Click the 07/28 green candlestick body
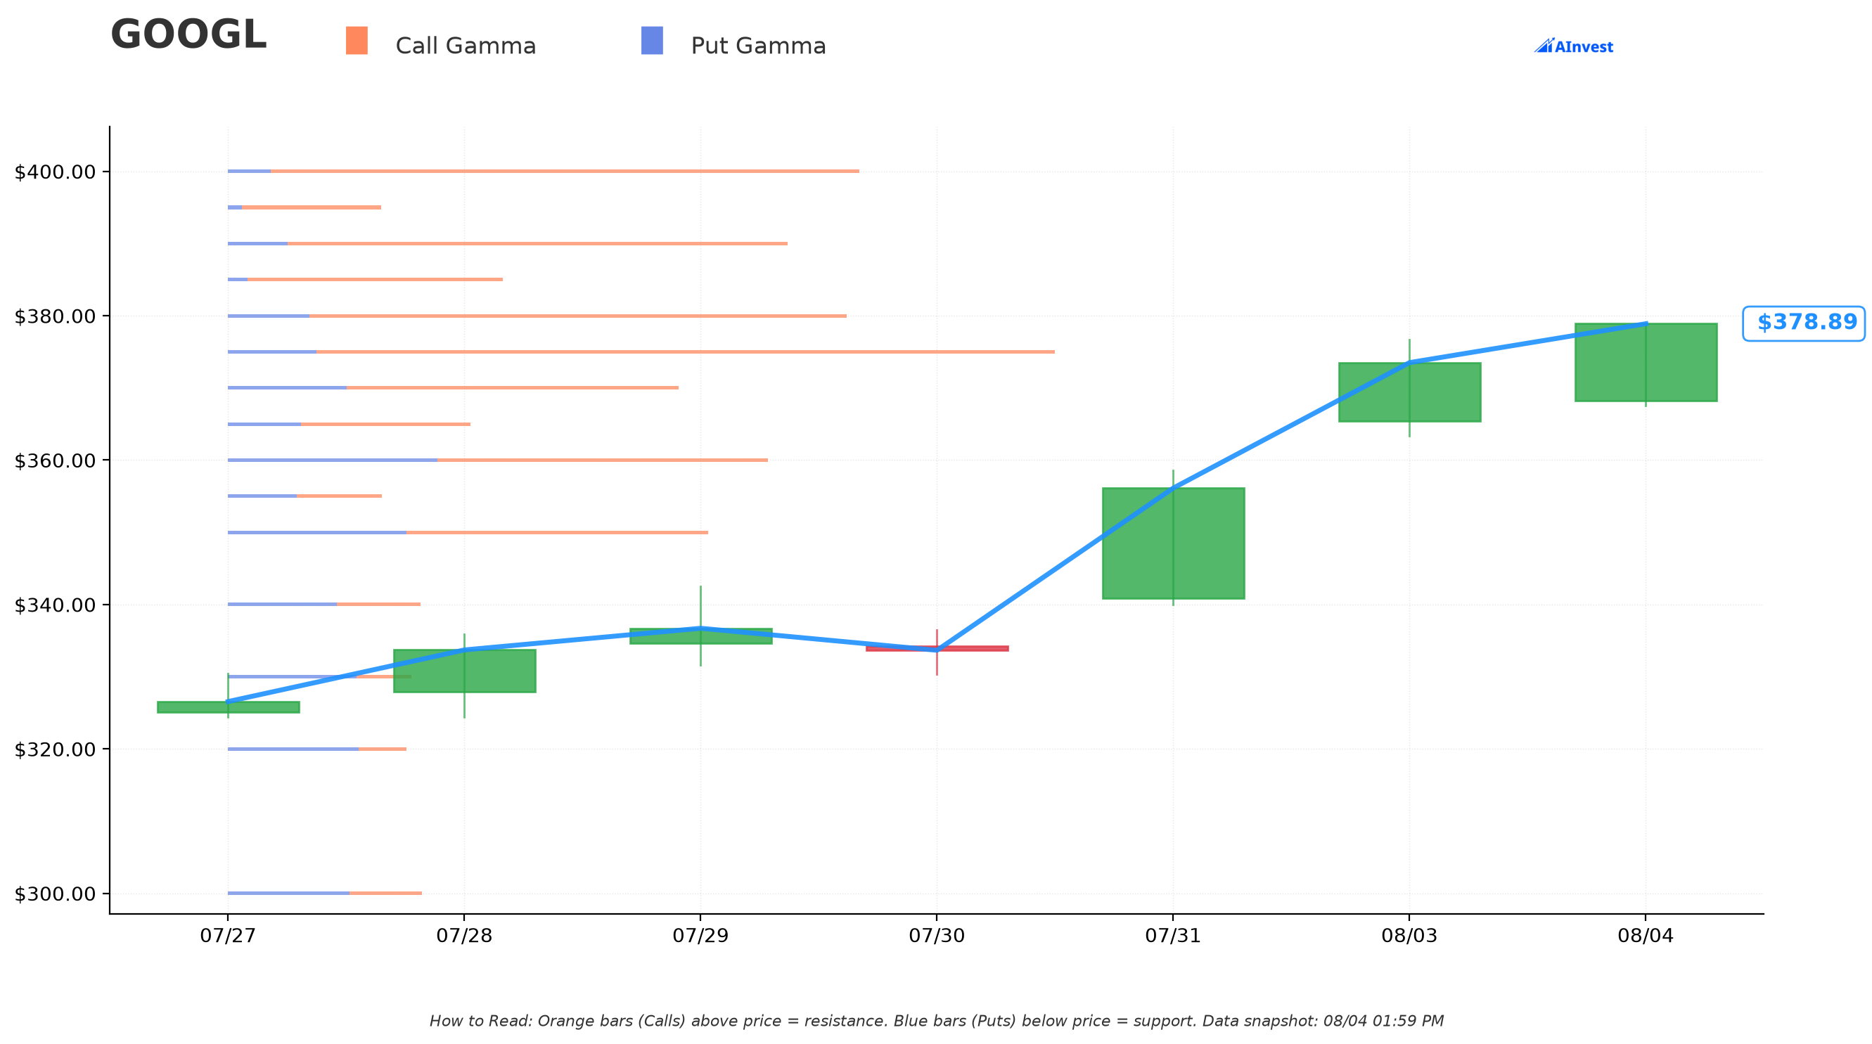Image resolution: width=1872 pixels, height=1044 pixels. [465, 671]
